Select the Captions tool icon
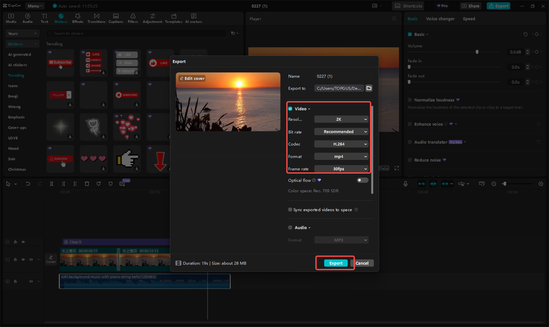This screenshot has height=327, width=549. (x=116, y=18)
